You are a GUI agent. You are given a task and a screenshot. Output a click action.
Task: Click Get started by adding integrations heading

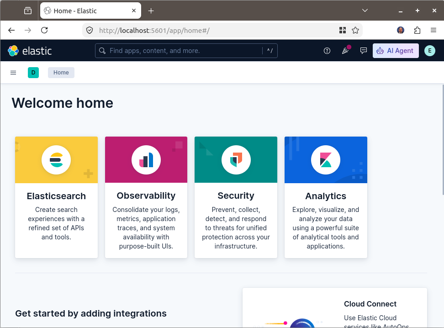click(91, 313)
